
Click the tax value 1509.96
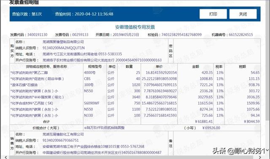pos(253,103)
